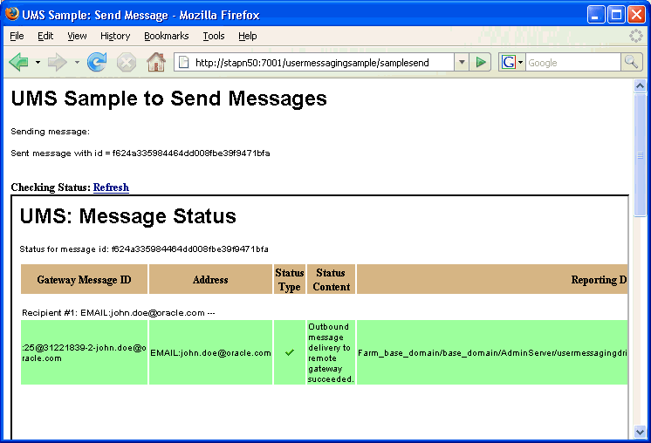Viewport: 651px width, 443px height.
Task: Click the Status for message id line
Action: pyautogui.click(x=144, y=249)
